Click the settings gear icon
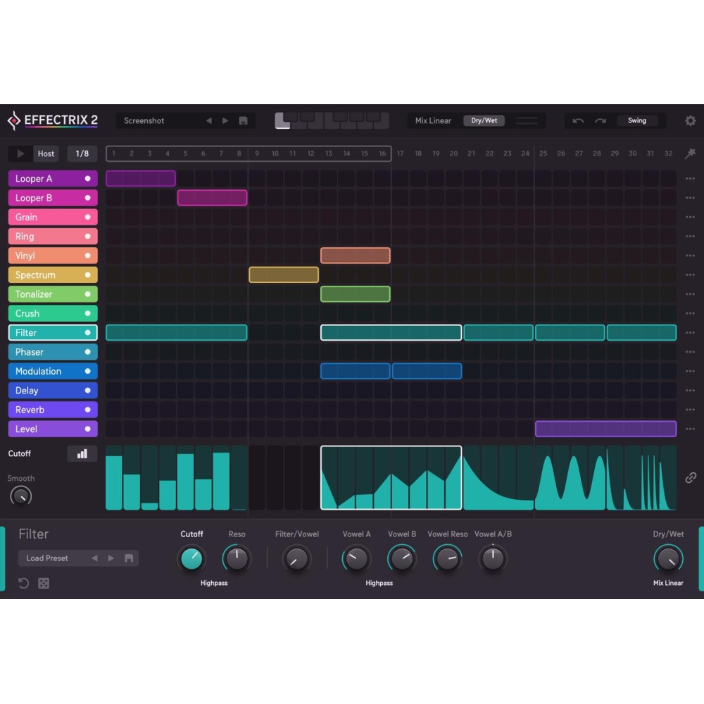 point(691,120)
